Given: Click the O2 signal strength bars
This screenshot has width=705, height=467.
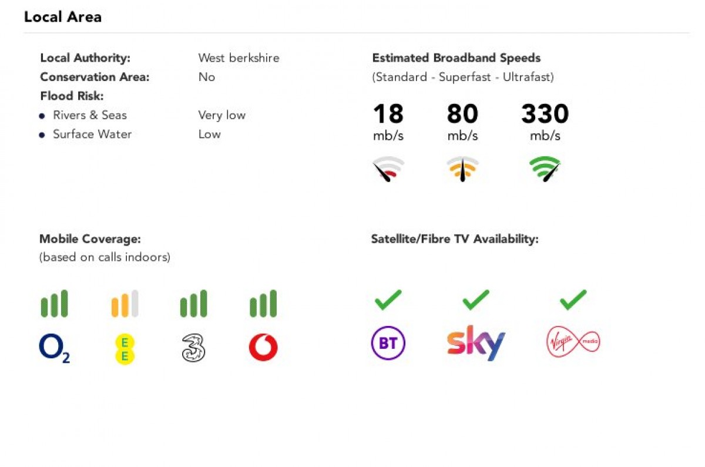Looking at the screenshot, I should tap(54, 304).
